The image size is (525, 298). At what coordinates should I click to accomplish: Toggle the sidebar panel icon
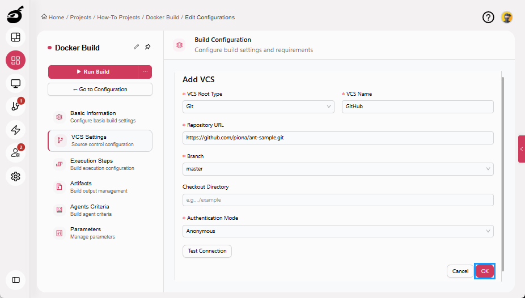(15, 280)
